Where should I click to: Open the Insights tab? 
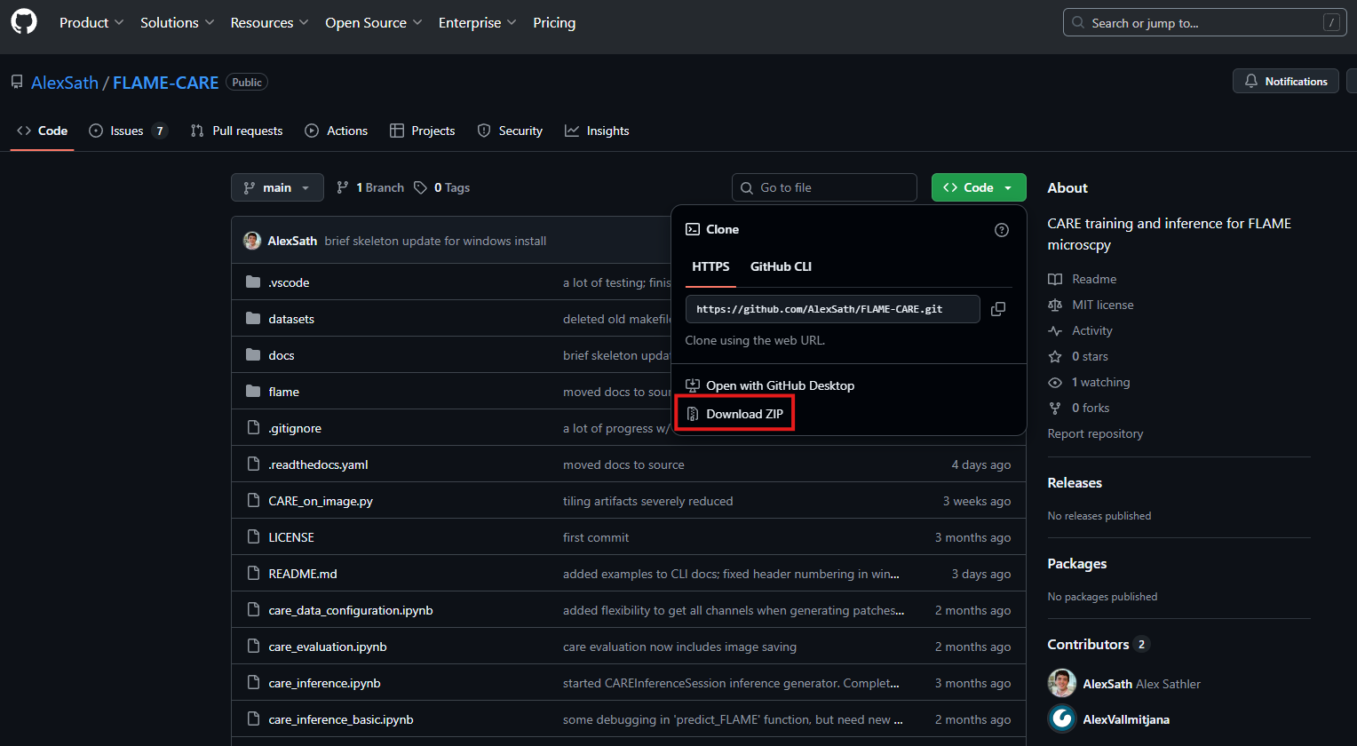click(x=597, y=131)
